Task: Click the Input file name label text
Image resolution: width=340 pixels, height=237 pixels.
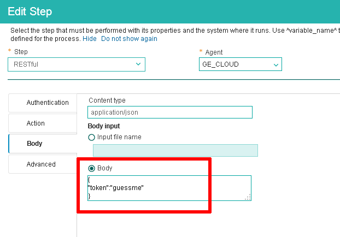Action: (119, 137)
